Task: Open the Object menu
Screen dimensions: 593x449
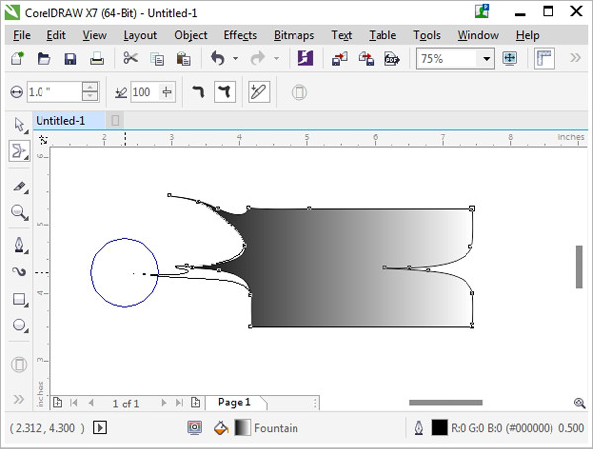Action: [x=191, y=35]
